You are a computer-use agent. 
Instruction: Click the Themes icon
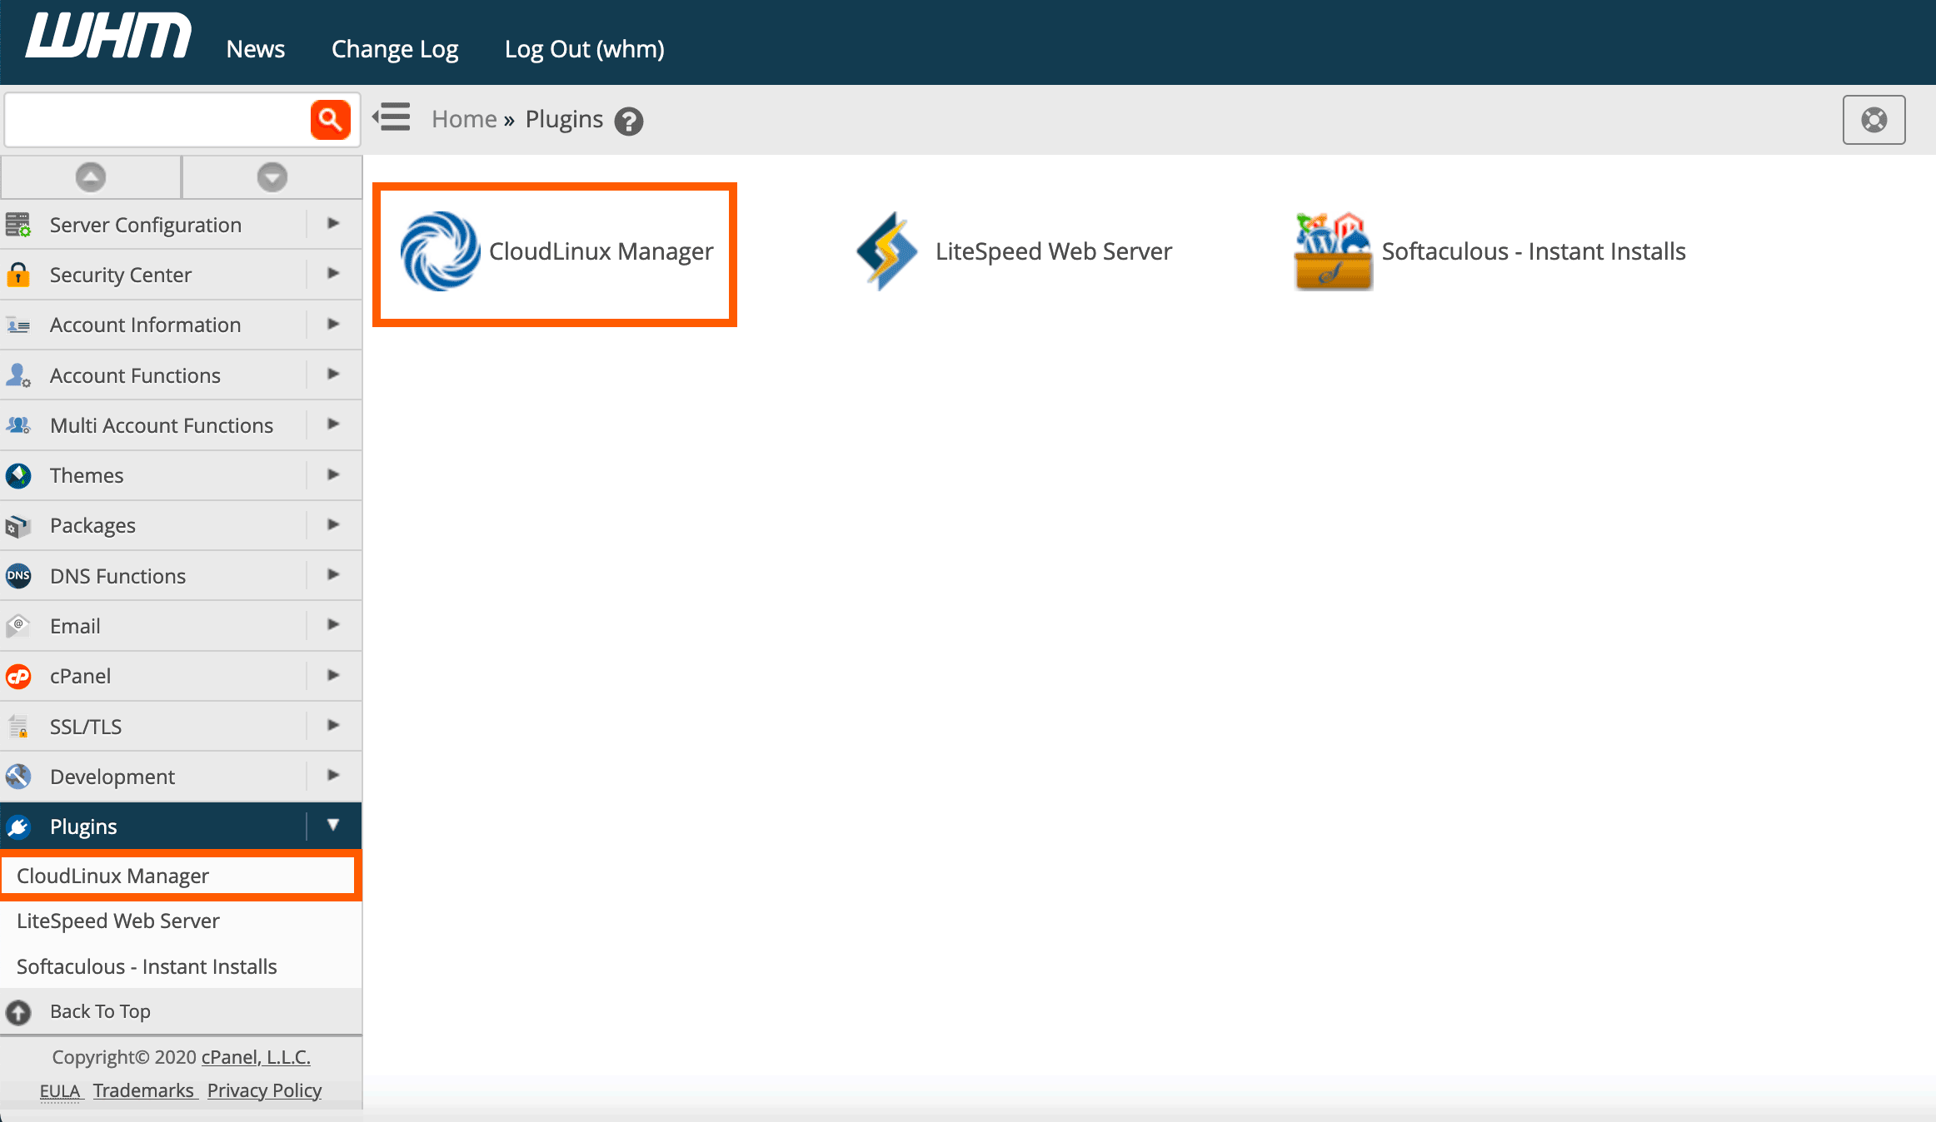coord(18,475)
